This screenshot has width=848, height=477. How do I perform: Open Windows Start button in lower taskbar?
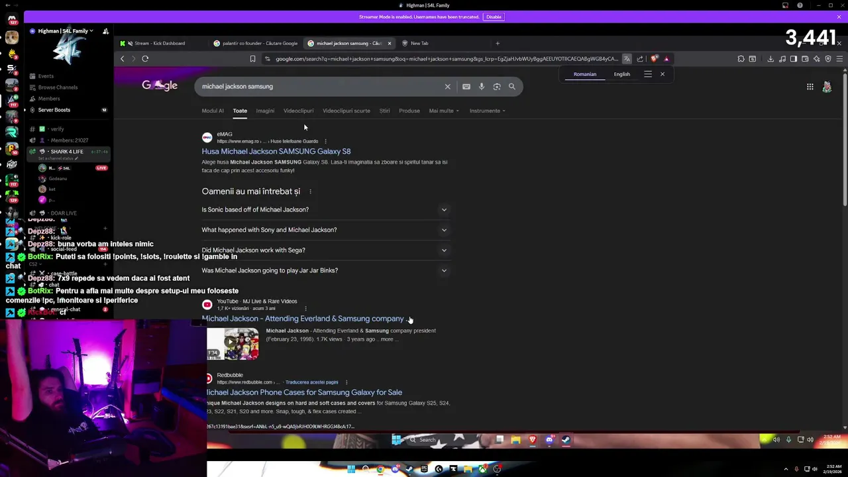point(351,469)
